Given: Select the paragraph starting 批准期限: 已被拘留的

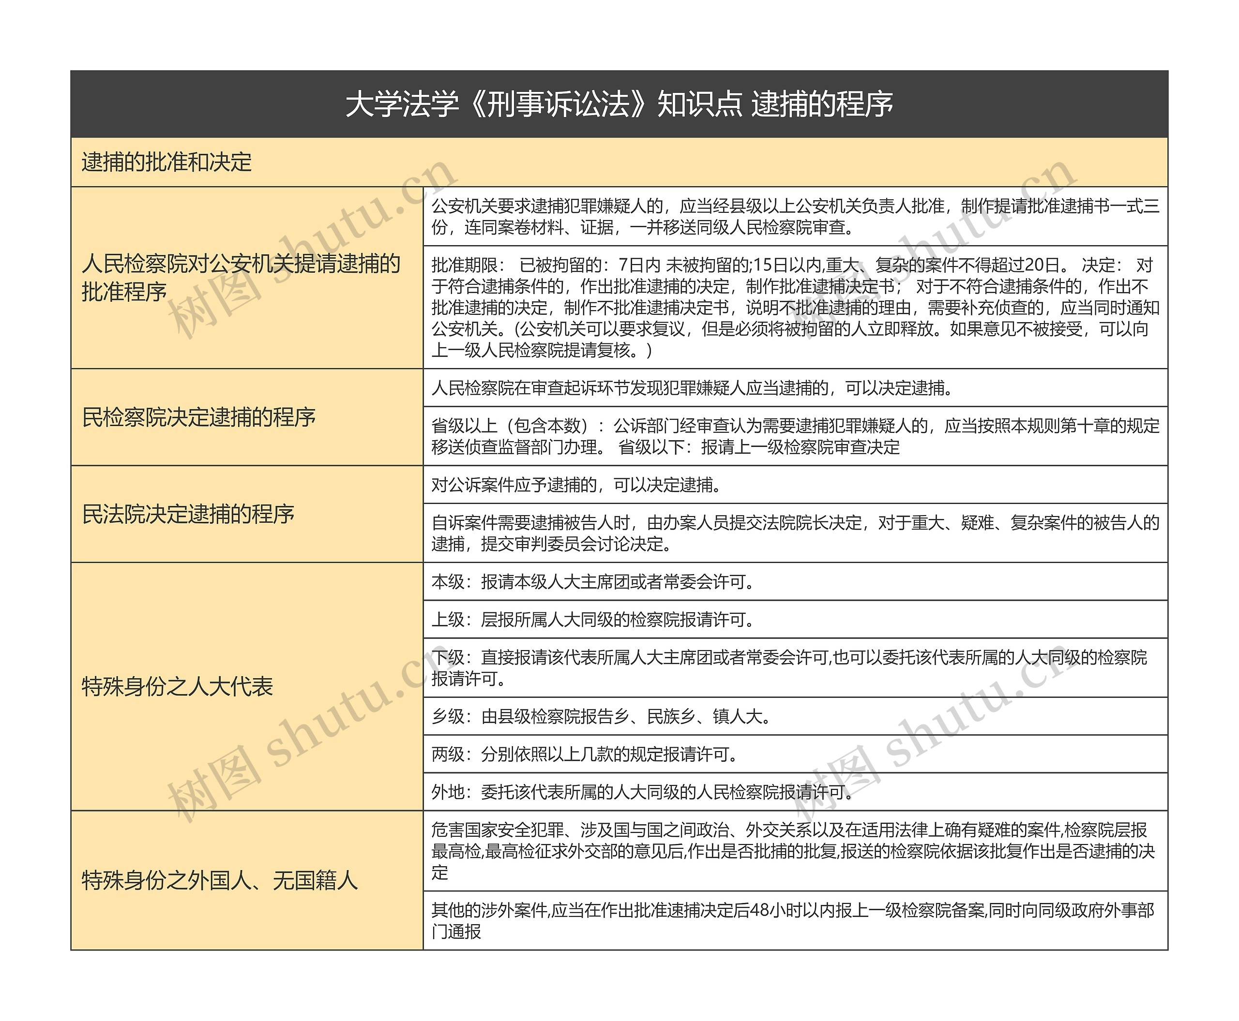Looking at the screenshot, I should (x=795, y=307).
